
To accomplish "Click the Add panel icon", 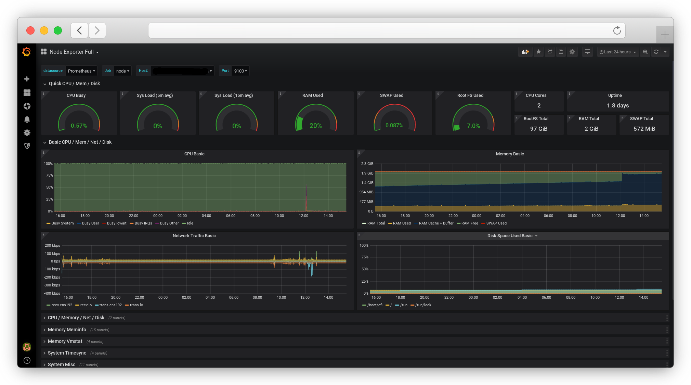I will pyautogui.click(x=525, y=52).
